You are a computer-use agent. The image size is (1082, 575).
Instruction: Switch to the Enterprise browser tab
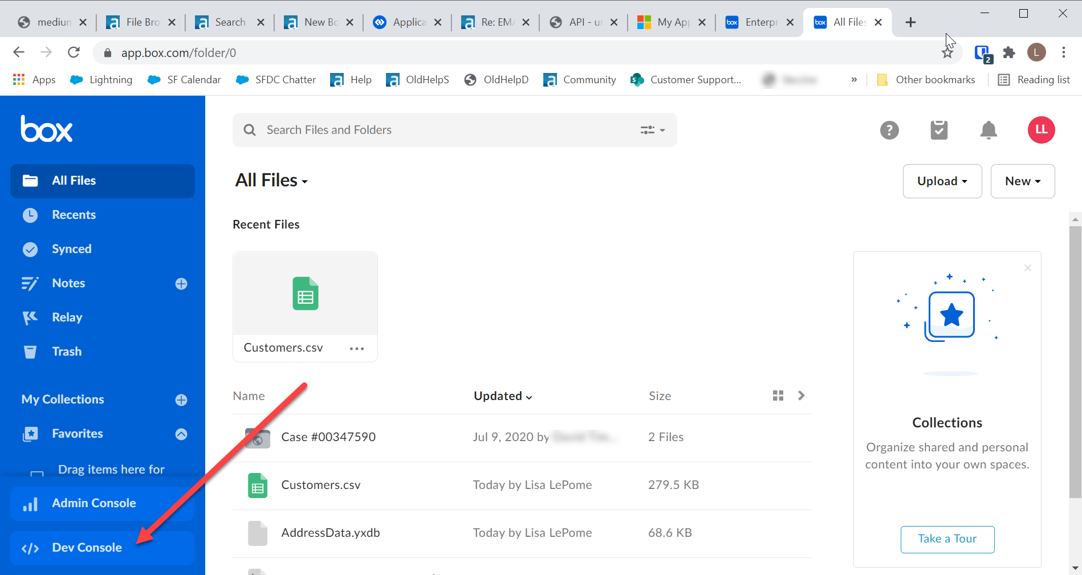[x=758, y=22]
